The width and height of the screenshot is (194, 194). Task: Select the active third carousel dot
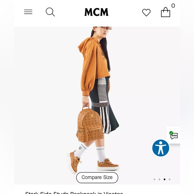click(x=165, y=179)
